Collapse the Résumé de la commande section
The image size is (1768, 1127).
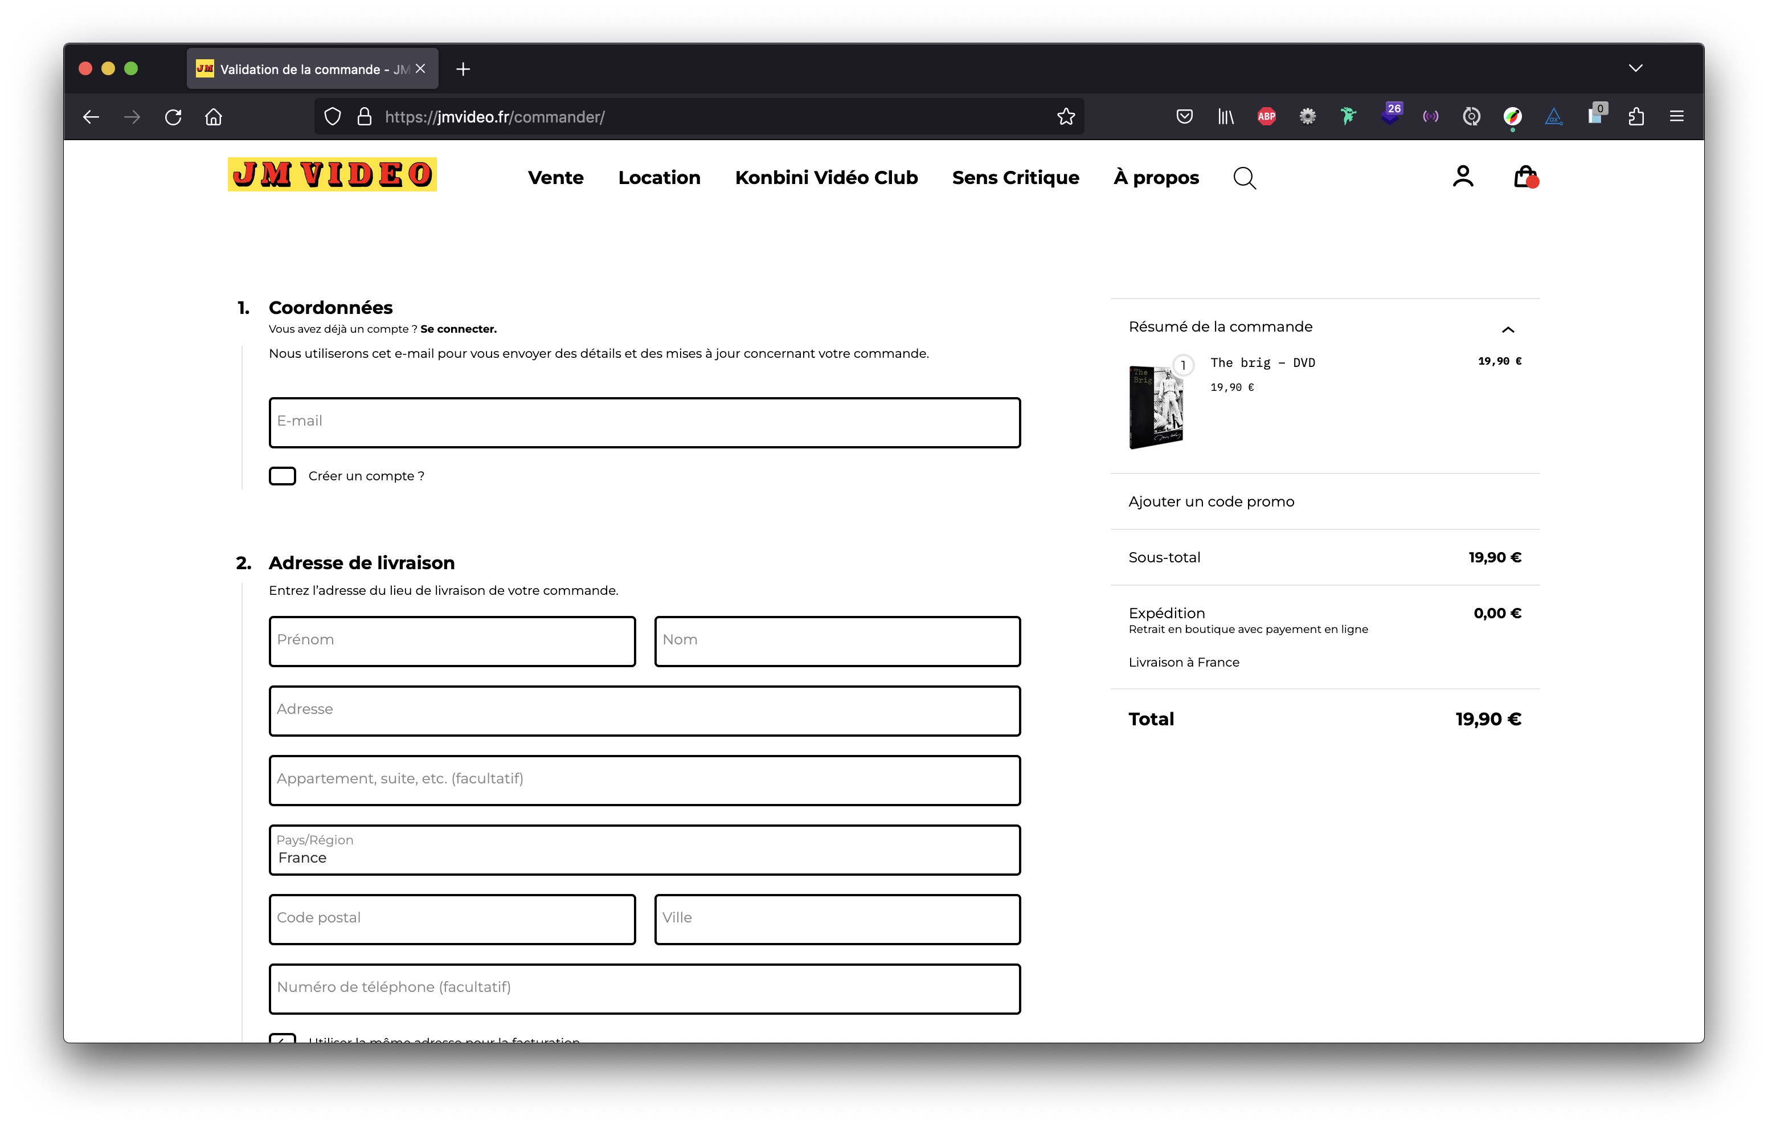pyautogui.click(x=1508, y=329)
